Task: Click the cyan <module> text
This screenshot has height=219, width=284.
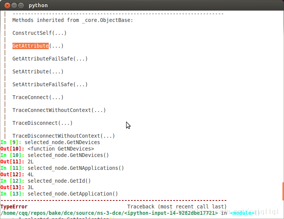Action: point(242,213)
